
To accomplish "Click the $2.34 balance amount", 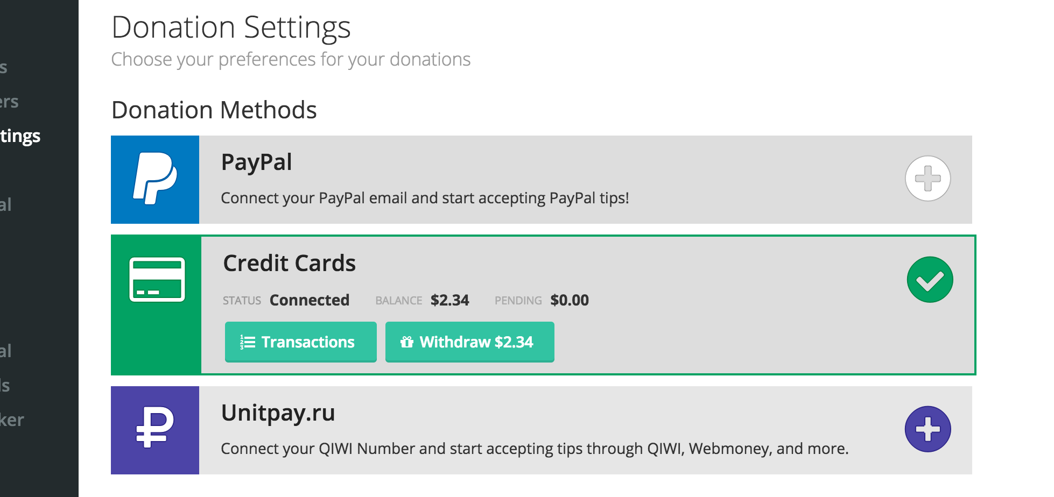I will (x=450, y=300).
